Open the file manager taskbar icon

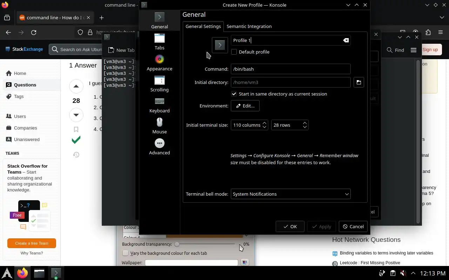point(39,273)
